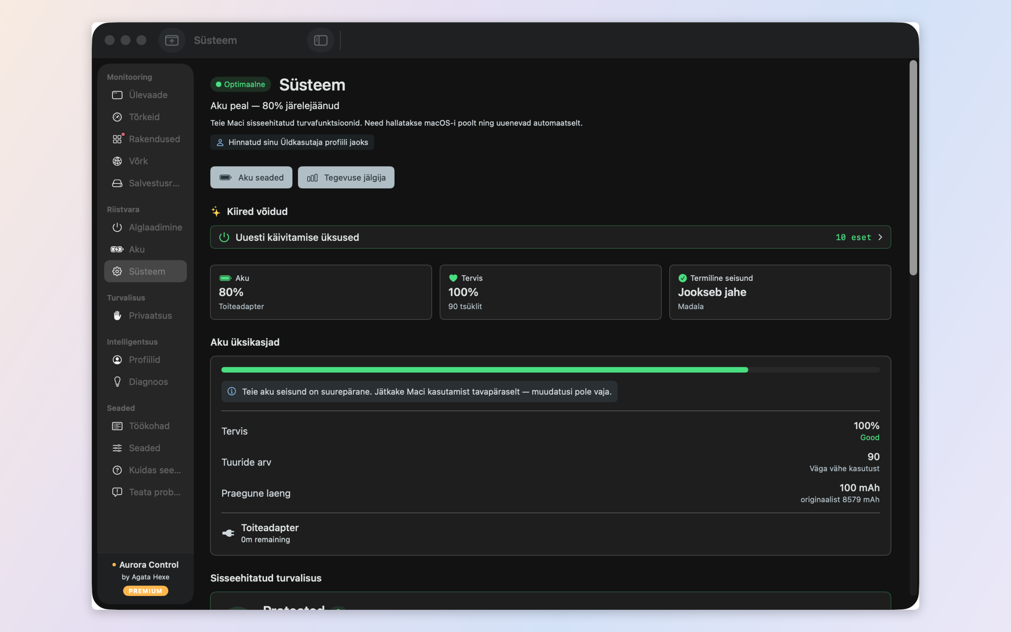Select the Rakendused apps grid icon

pyautogui.click(x=117, y=139)
